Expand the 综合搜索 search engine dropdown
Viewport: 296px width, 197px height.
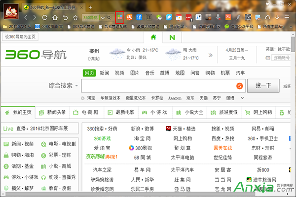coord(76,86)
